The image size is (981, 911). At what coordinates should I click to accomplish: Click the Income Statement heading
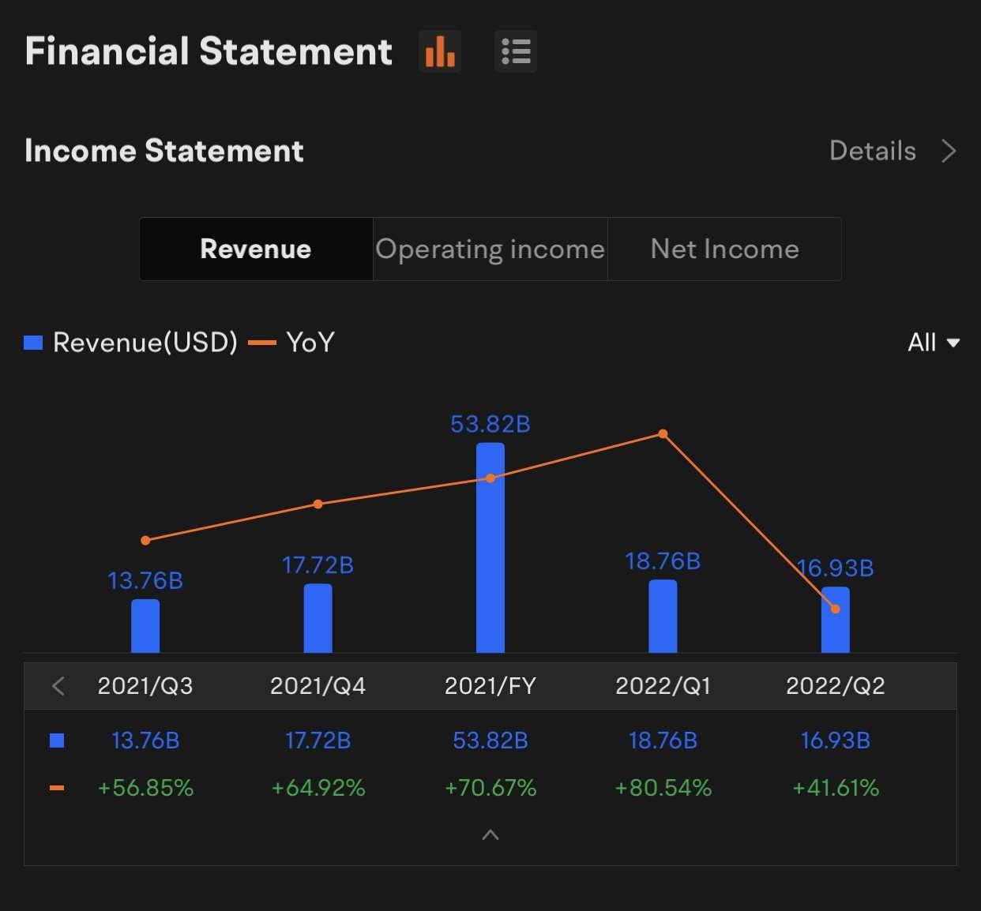click(x=164, y=151)
